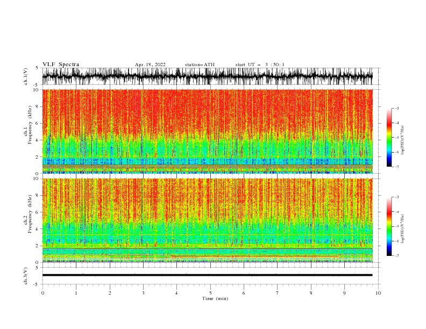The image size is (426, 329).
Task: Click the "-3" value on ch.1 colorbar
Action: click(396, 108)
